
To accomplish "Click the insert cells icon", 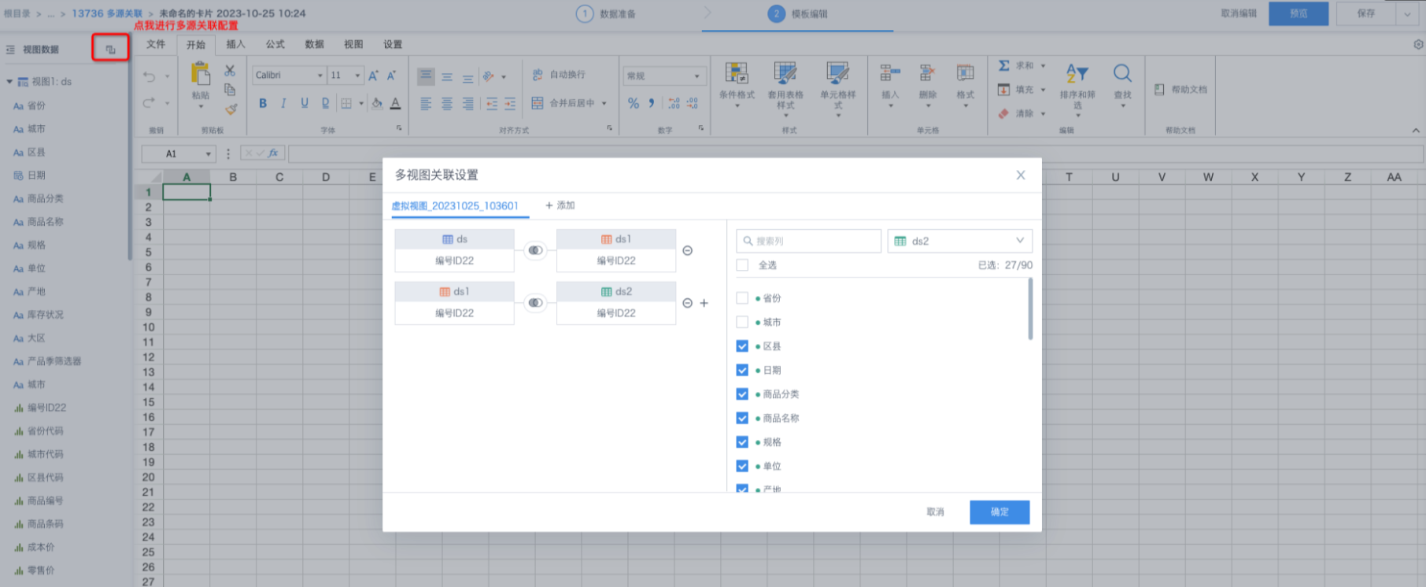I will [x=890, y=73].
